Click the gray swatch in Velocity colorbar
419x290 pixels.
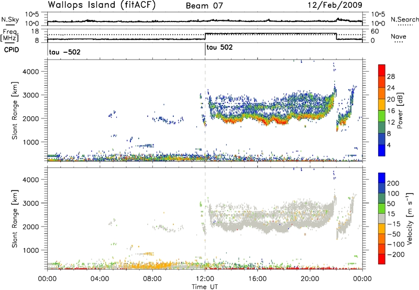pos(382,219)
